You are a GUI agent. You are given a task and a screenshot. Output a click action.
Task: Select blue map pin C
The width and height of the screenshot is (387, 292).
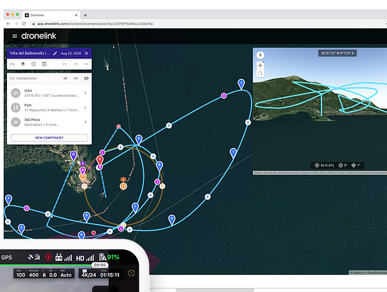135,207
